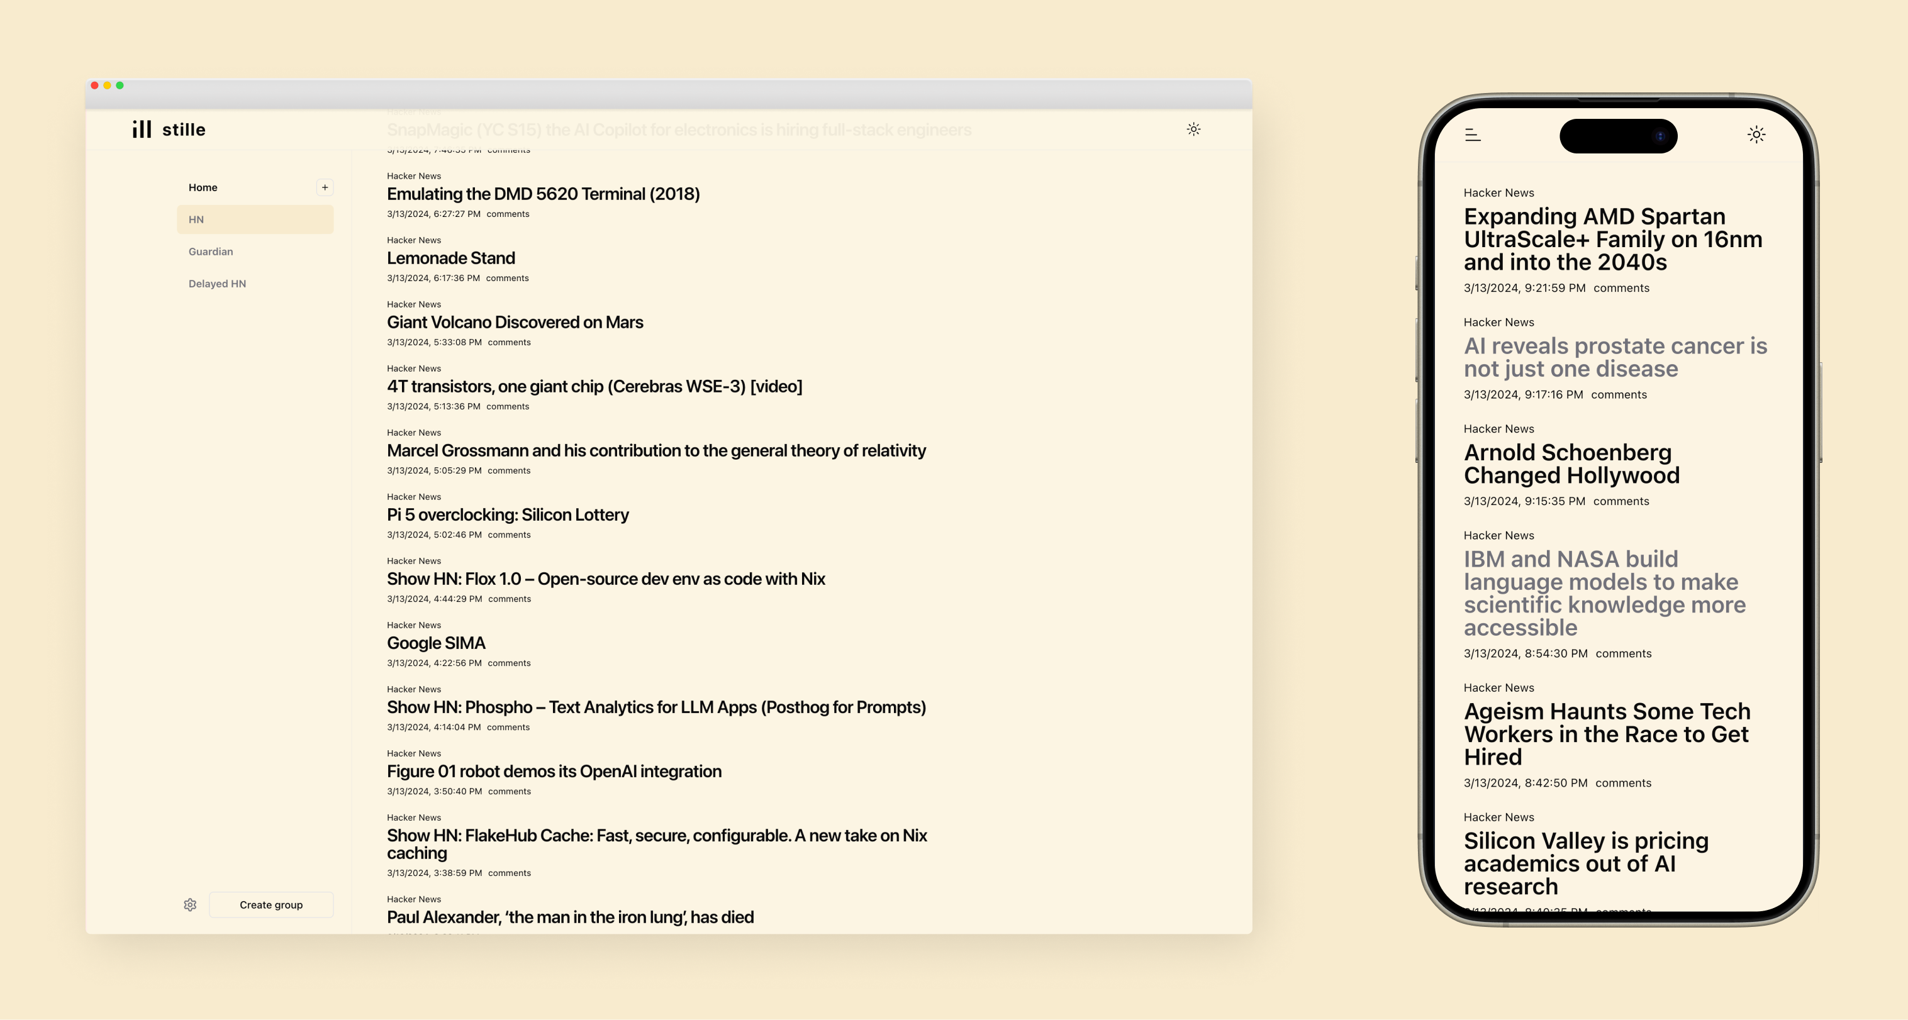Select the Guardian group in sidebar
The width and height of the screenshot is (1908, 1020).
tap(211, 252)
